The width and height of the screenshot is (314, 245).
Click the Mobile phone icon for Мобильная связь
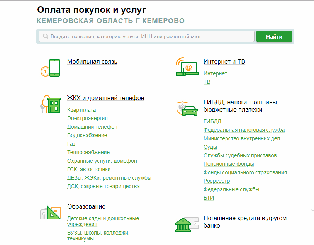[54, 67]
